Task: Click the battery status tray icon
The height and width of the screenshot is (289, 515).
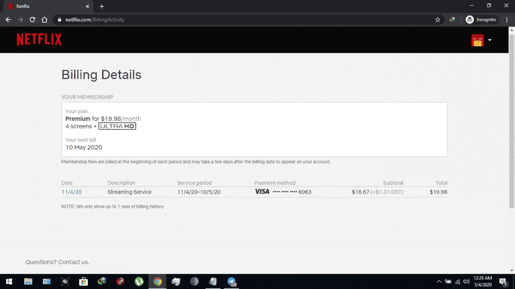Action: coord(448,281)
